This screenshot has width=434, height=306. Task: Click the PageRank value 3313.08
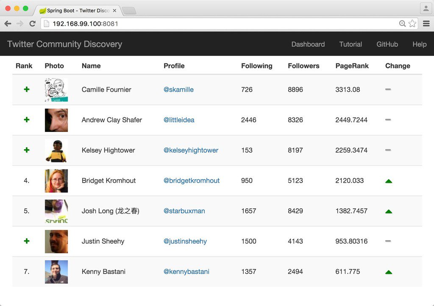pos(348,90)
